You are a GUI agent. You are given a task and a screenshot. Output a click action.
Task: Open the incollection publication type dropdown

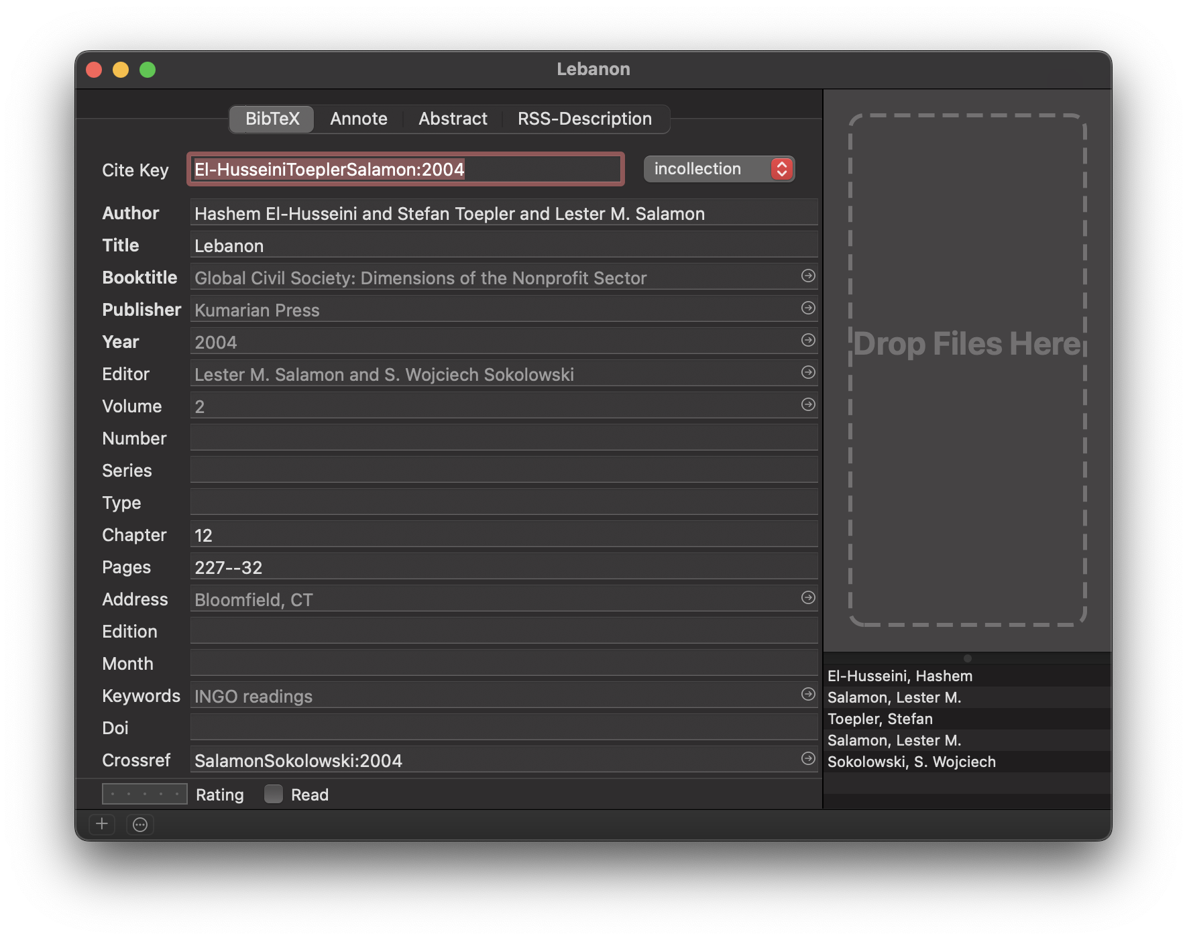point(718,168)
